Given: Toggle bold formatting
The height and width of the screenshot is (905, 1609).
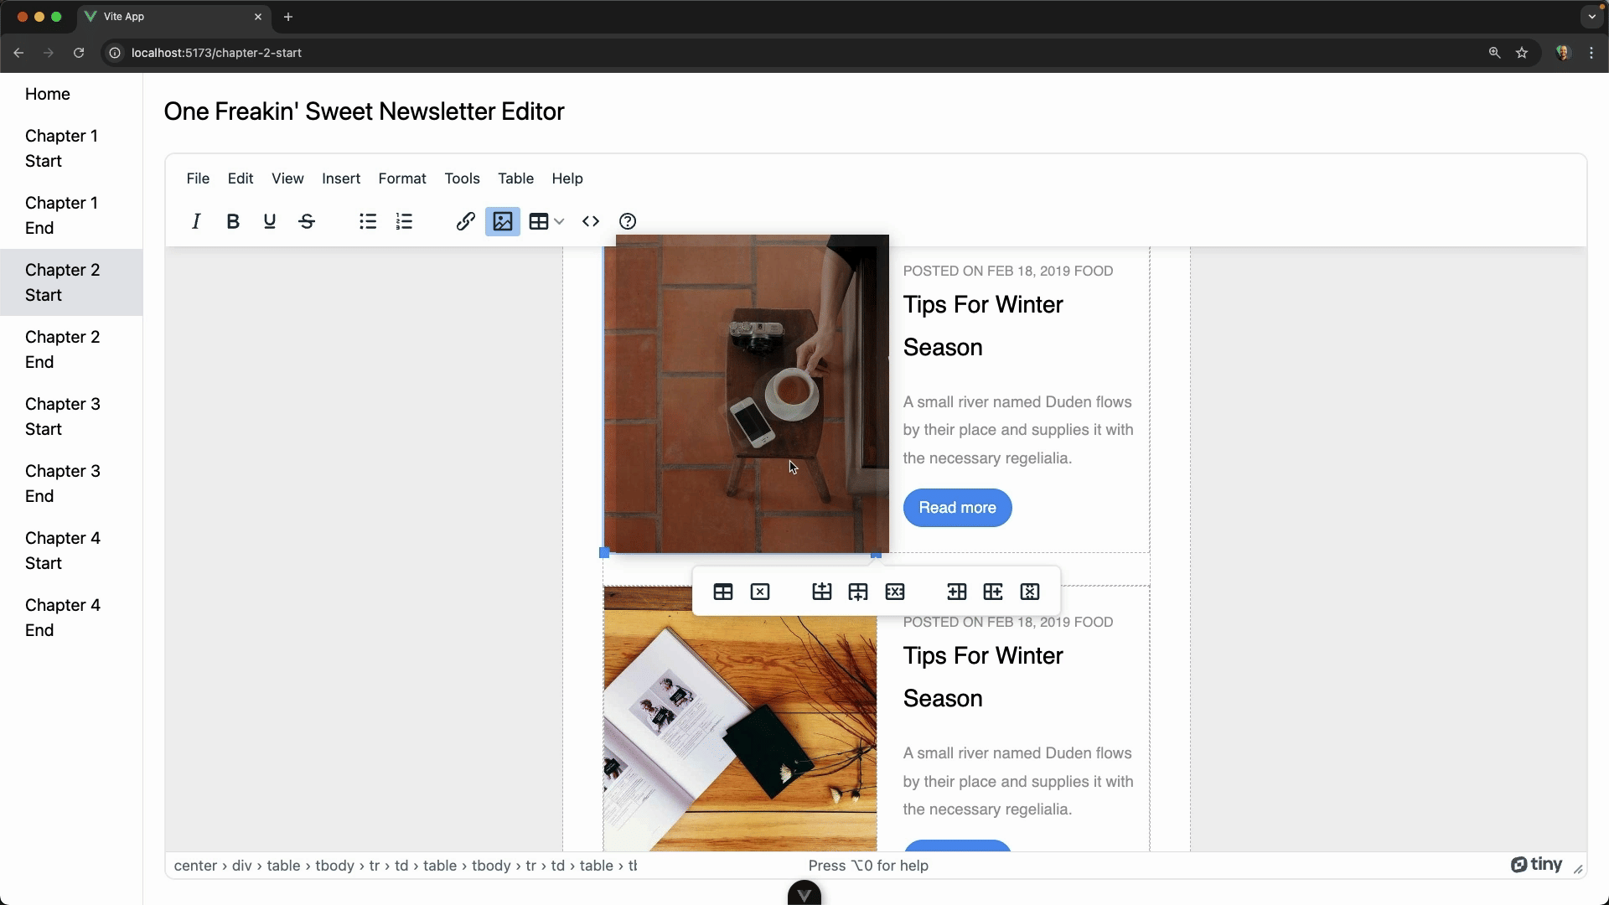Looking at the screenshot, I should point(233,221).
